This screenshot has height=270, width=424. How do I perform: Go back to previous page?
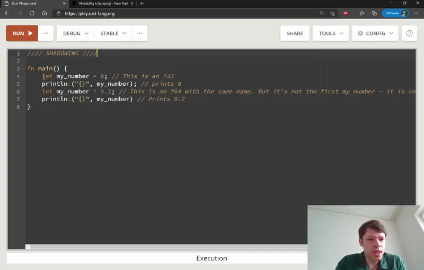pyautogui.click(x=7, y=13)
